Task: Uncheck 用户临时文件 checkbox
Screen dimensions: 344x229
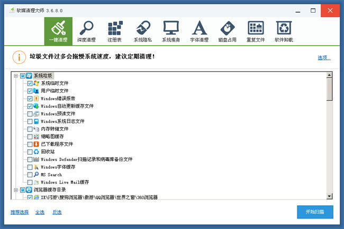Action: (30, 91)
